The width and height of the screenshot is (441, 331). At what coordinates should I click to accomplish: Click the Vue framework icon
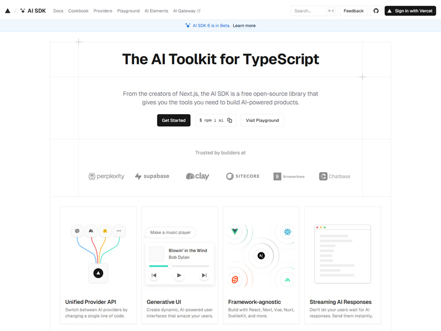(x=235, y=231)
